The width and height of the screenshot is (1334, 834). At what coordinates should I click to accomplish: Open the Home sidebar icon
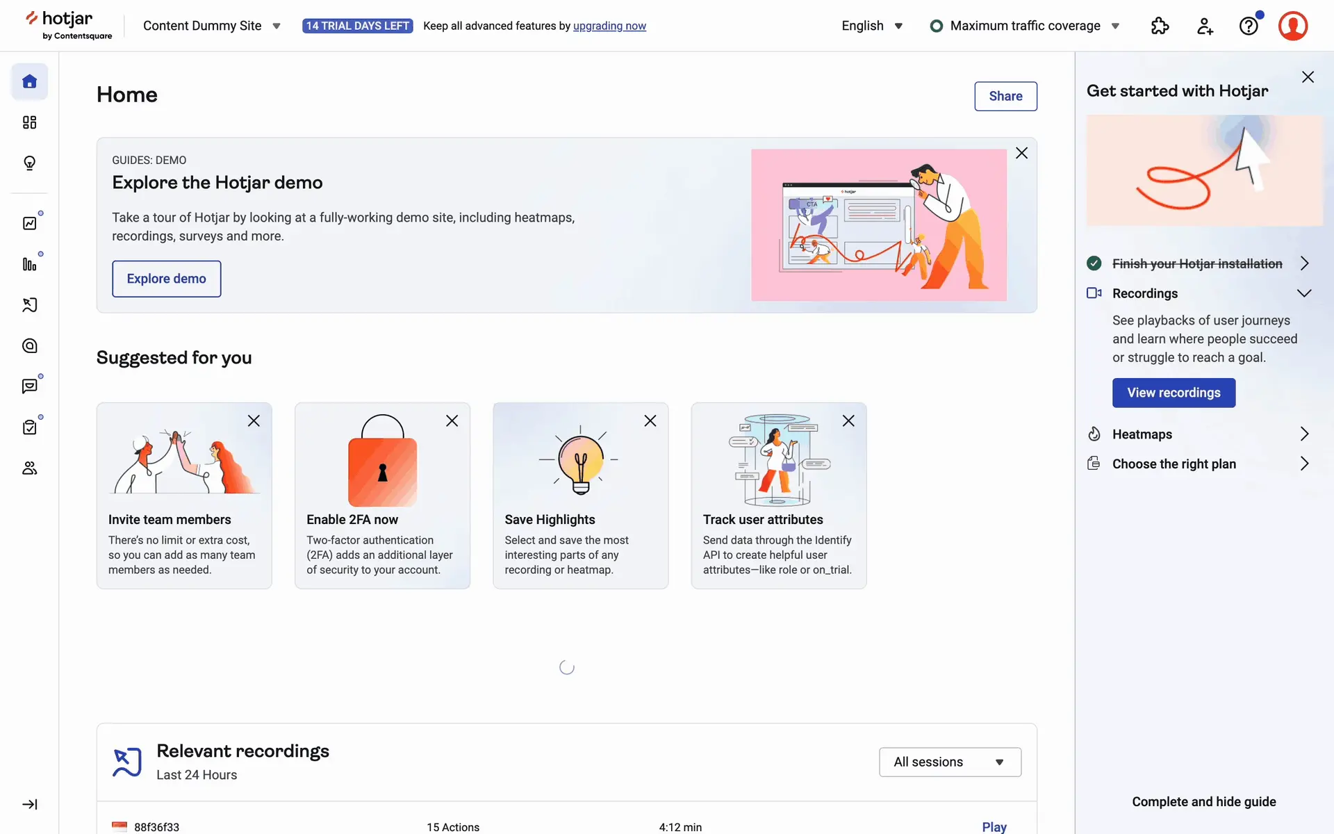click(29, 81)
